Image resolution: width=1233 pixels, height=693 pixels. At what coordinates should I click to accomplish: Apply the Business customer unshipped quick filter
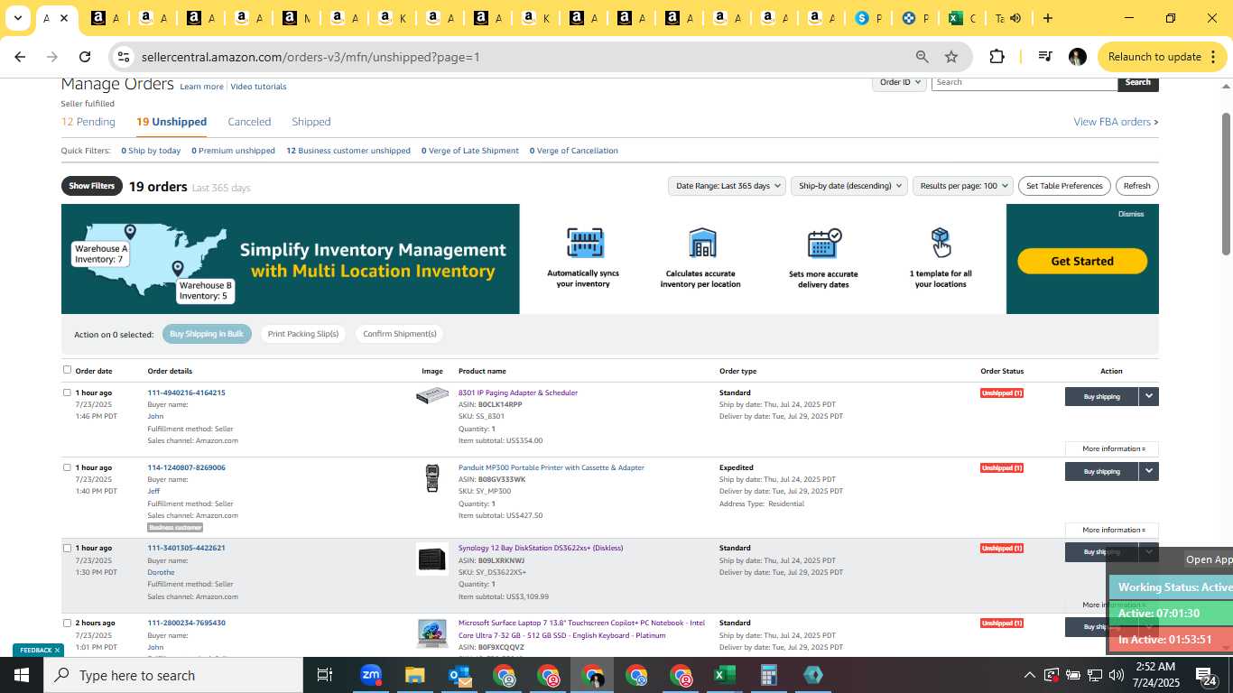(348, 151)
